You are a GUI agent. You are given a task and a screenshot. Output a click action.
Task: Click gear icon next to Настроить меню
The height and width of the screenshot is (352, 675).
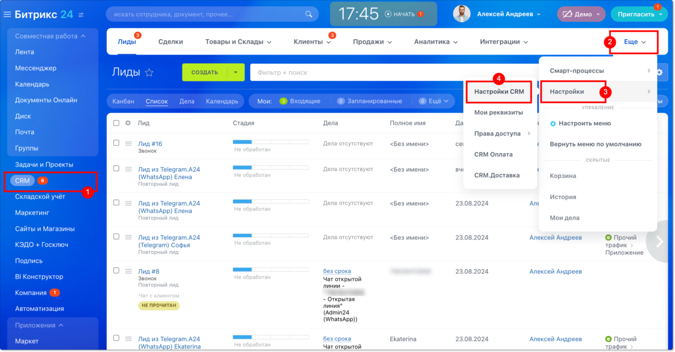pos(553,123)
